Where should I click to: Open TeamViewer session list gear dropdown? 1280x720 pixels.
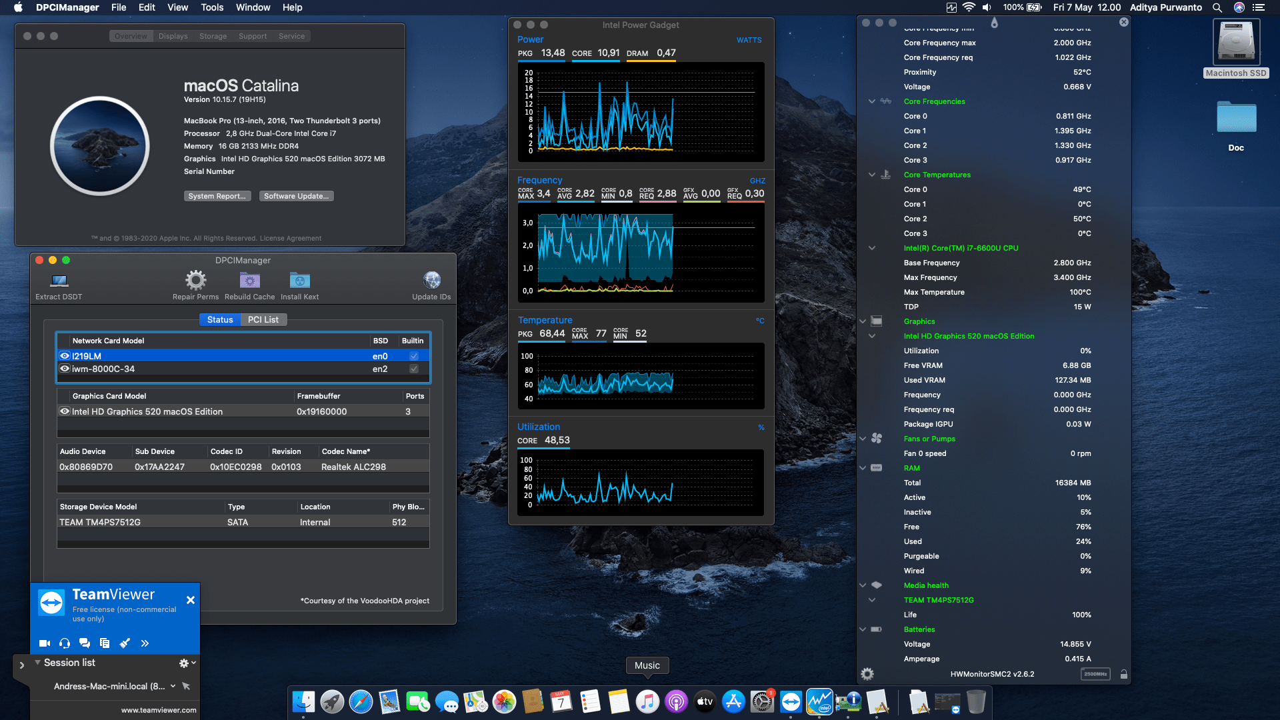click(x=187, y=663)
